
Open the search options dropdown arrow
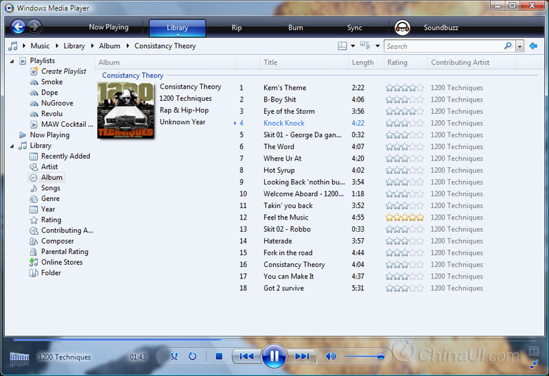click(x=519, y=46)
